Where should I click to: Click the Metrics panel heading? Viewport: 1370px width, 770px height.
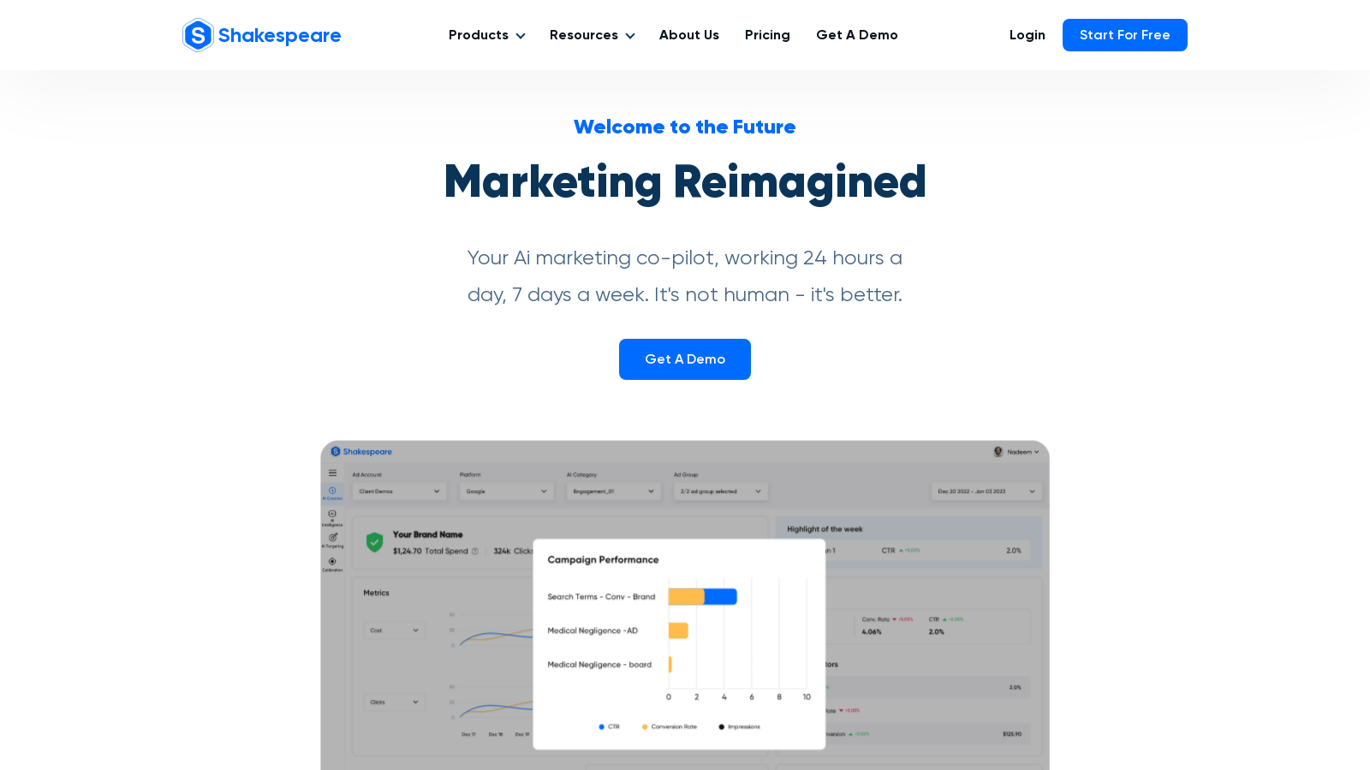pyautogui.click(x=376, y=593)
